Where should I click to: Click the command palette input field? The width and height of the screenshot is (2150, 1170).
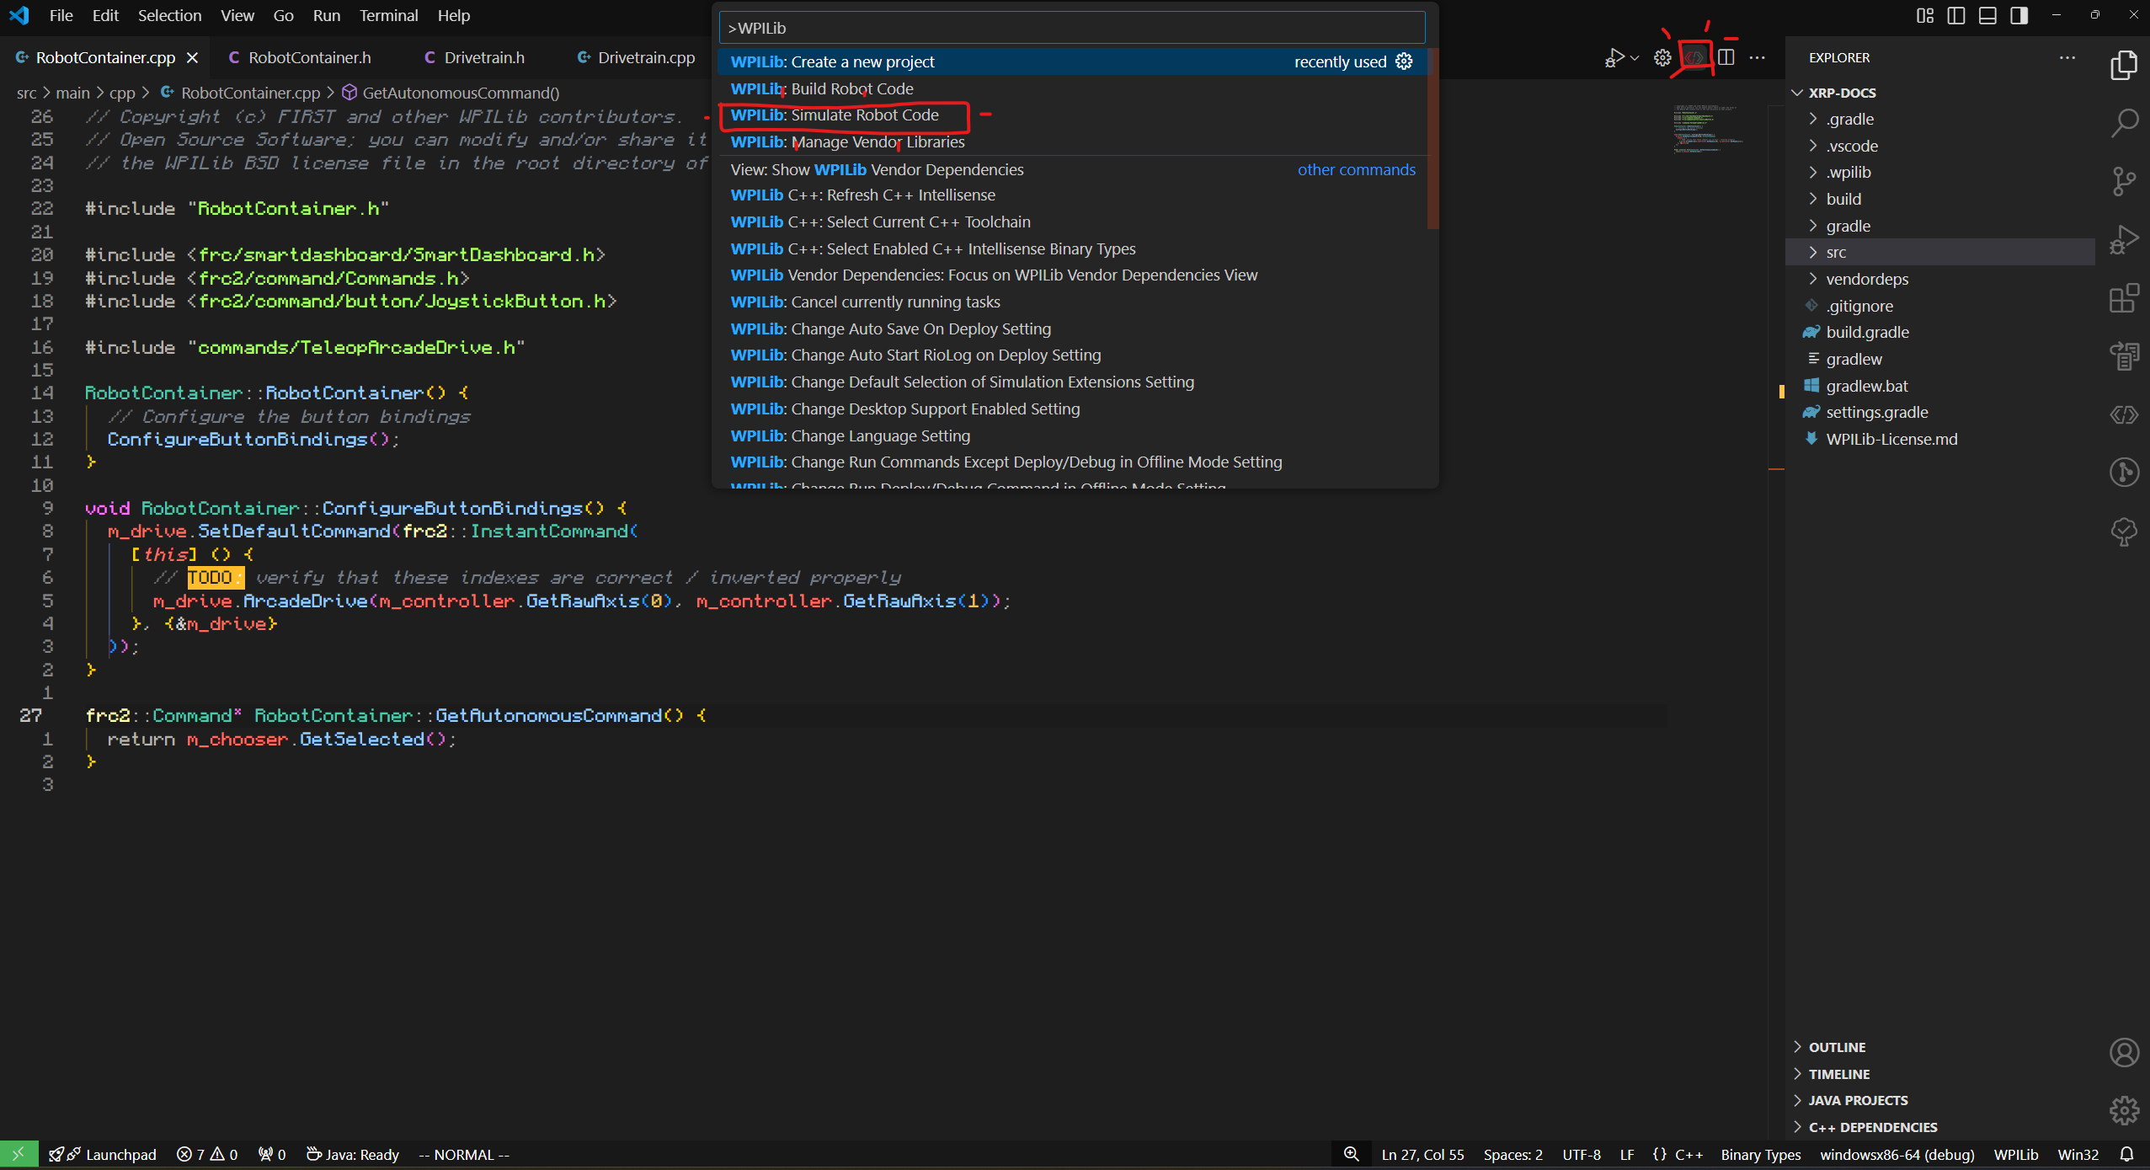click(x=1071, y=28)
